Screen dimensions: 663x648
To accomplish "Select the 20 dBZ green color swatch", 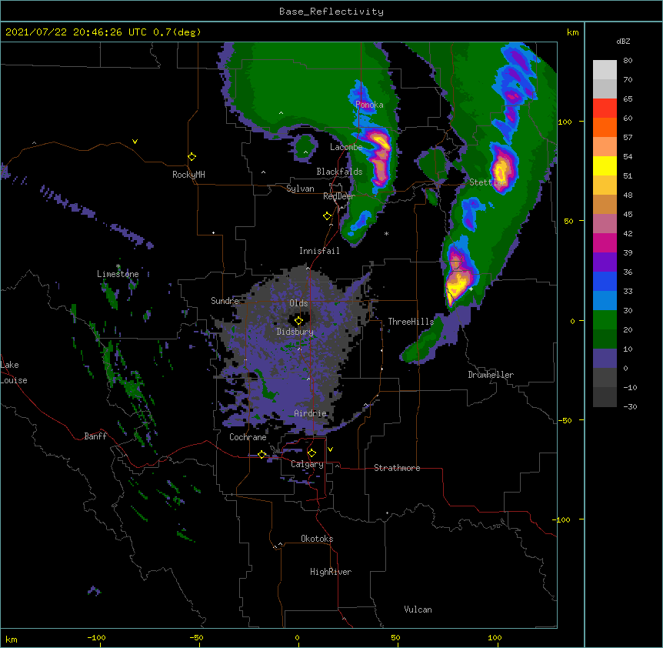I will (x=605, y=320).
